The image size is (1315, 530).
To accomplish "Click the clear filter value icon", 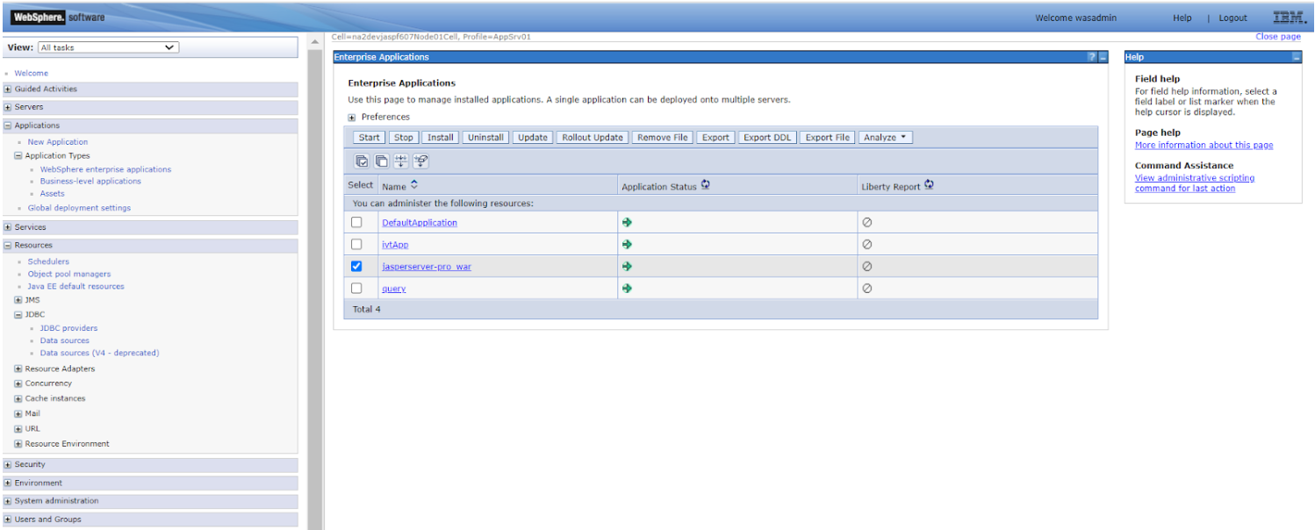I will 420,161.
